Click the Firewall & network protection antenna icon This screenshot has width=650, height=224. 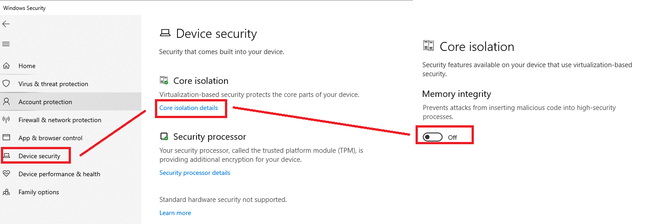[x=6, y=120]
